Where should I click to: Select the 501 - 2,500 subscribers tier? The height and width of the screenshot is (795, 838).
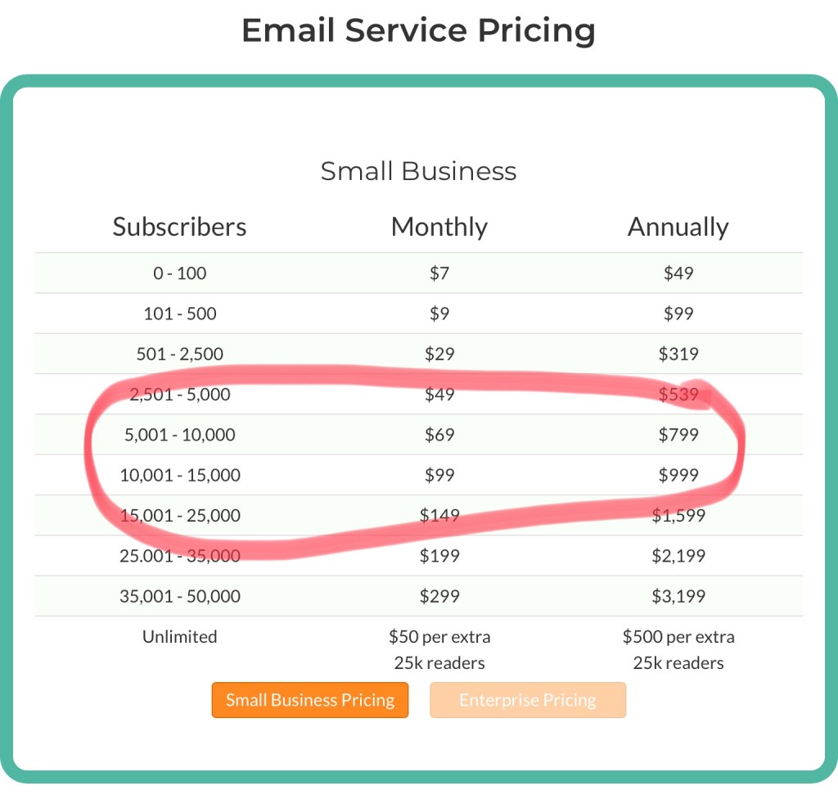pyautogui.click(x=180, y=354)
